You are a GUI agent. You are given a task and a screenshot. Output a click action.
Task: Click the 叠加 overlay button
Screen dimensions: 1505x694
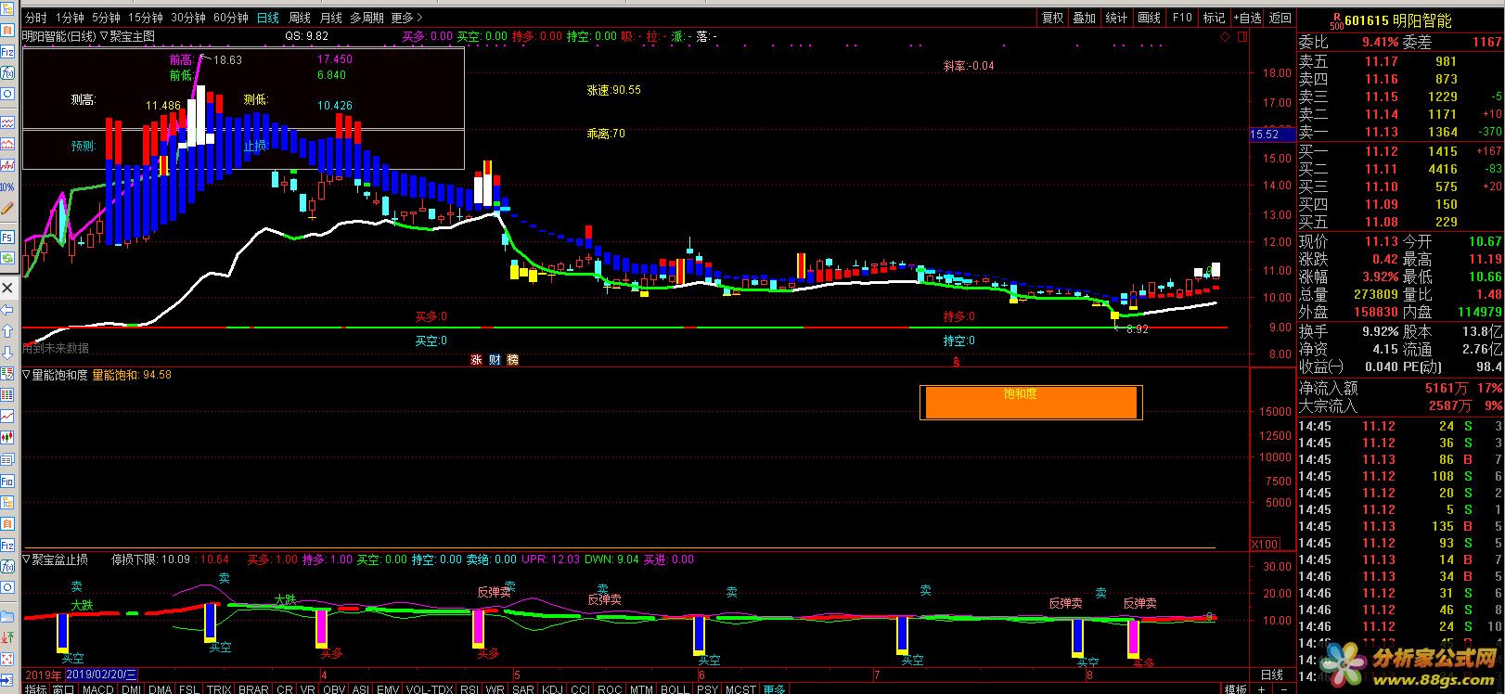coord(1084,18)
